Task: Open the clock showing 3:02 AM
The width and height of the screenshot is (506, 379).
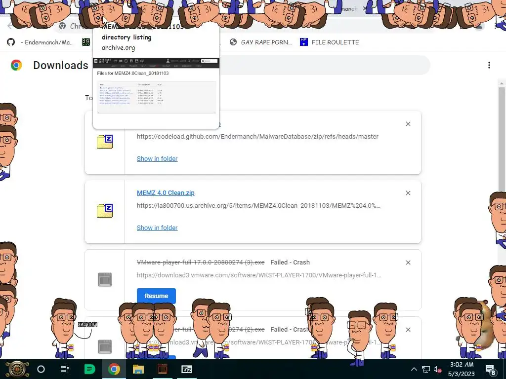Action: [462, 369]
